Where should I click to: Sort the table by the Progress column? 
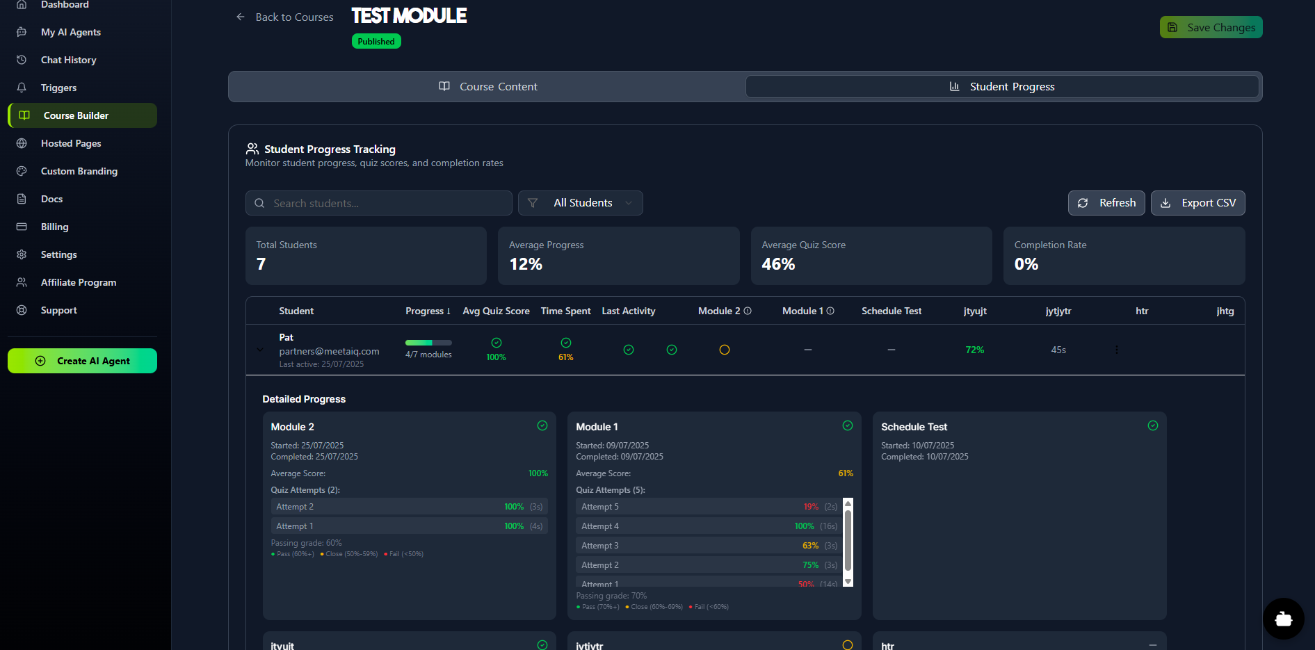428,311
